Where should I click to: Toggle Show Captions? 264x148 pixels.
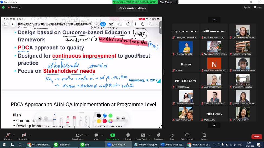point(143,135)
